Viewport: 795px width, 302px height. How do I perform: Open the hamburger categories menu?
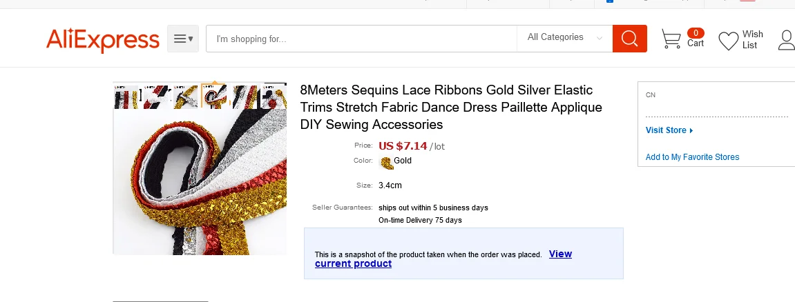pos(183,39)
